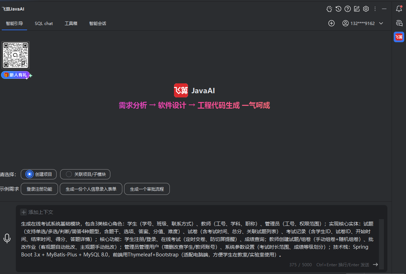The width and height of the screenshot is (406, 274).
Task: Open the AI brain model icon
Action: pyautogui.click(x=329, y=9)
